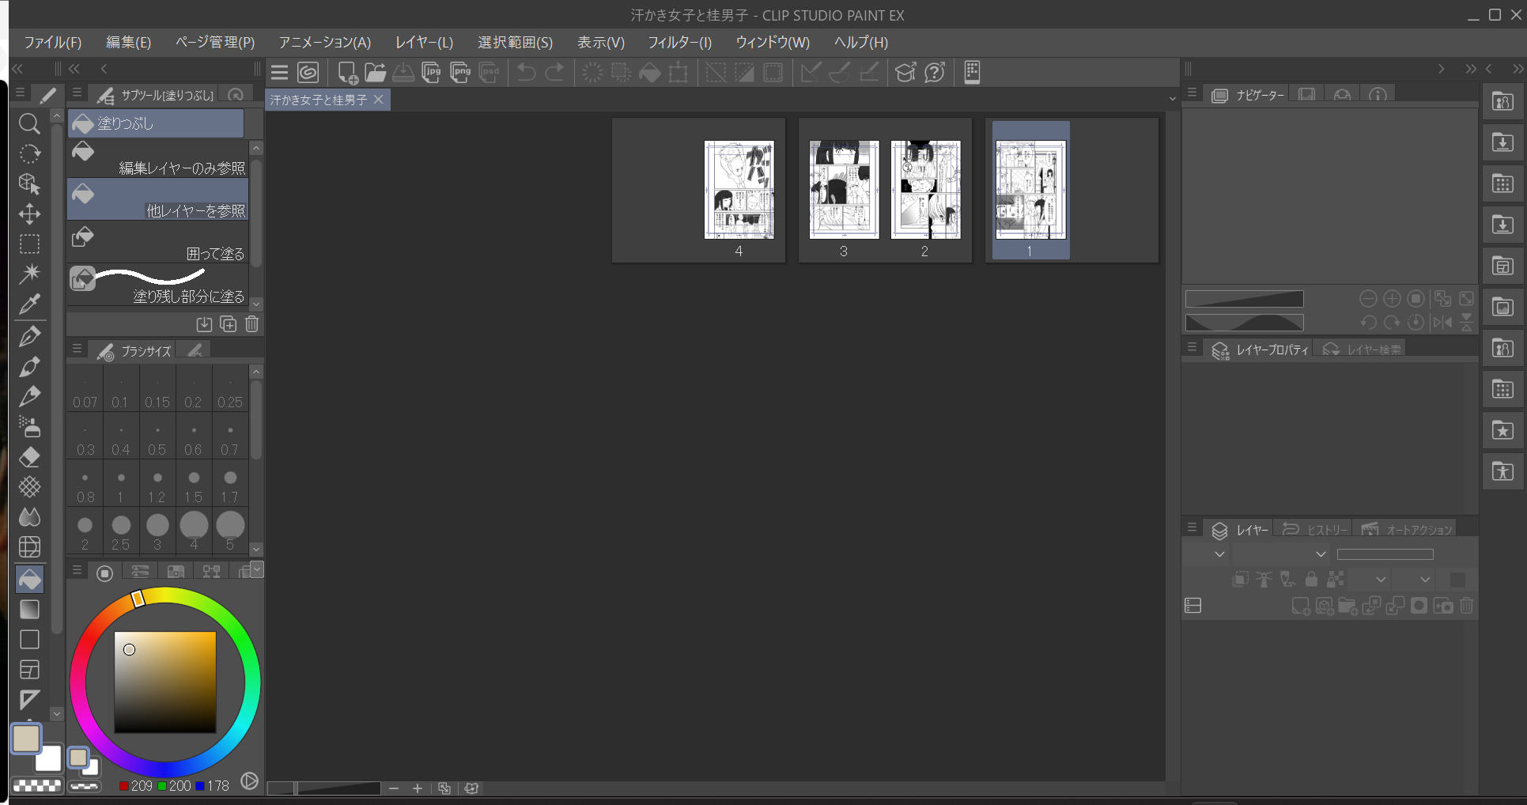The width and height of the screenshot is (1527, 805).
Task: Delete sub tool with trash icon
Action: pos(252,323)
